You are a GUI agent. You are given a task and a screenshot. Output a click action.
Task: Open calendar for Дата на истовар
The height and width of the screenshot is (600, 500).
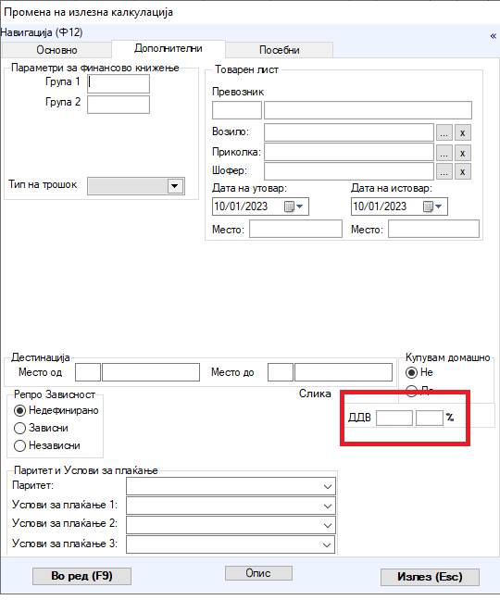tap(432, 206)
